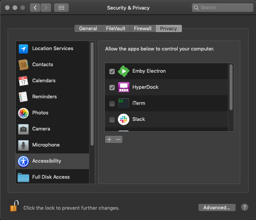This screenshot has height=220, width=256.
Task: Remove an app with the minus button
Action: [x=118, y=139]
